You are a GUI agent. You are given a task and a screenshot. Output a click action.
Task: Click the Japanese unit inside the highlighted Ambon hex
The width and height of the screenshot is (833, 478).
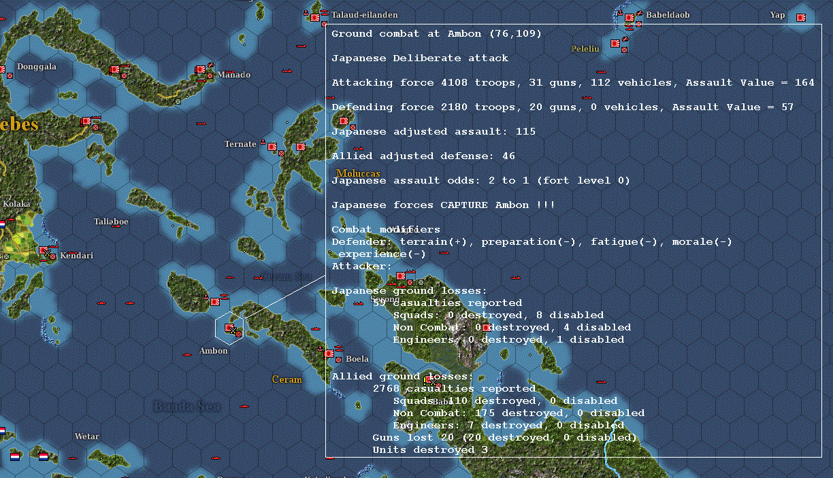pos(230,328)
